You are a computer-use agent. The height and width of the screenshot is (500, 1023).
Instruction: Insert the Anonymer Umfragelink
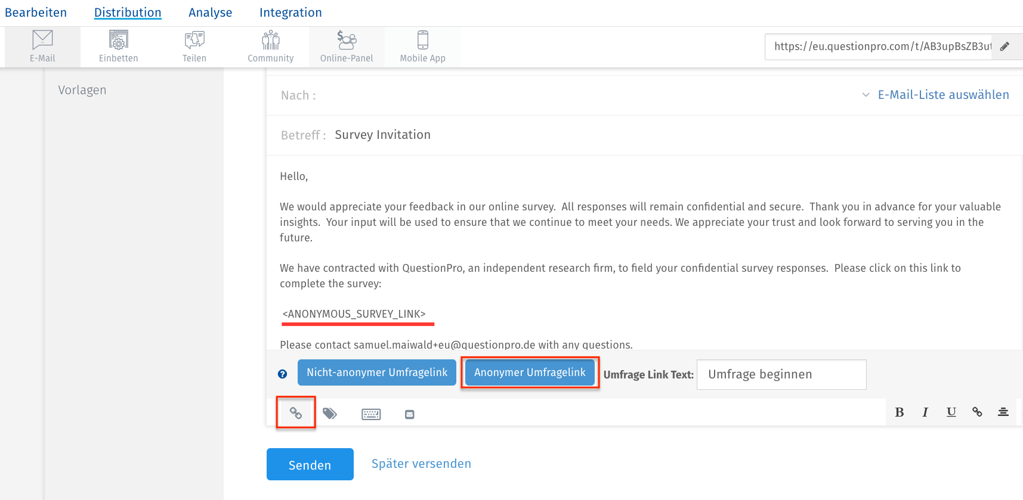(x=530, y=372)
